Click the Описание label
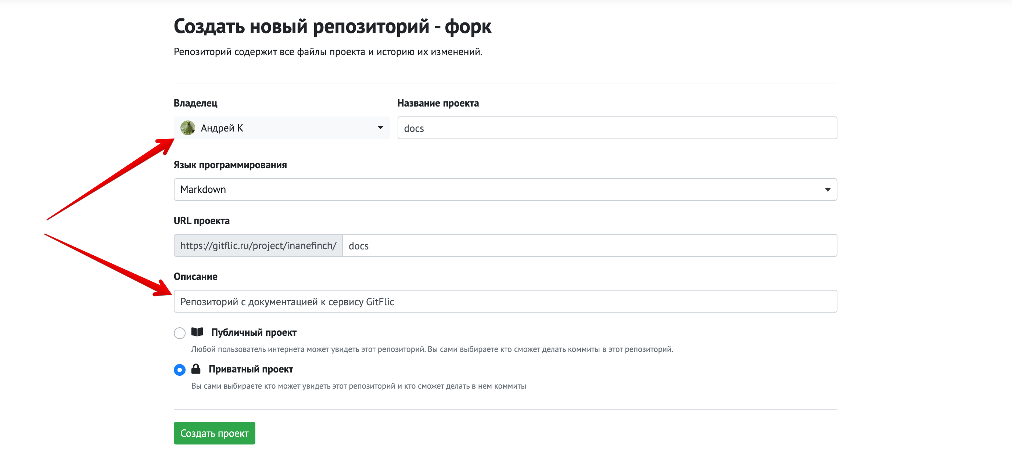 tap(195, 276)
